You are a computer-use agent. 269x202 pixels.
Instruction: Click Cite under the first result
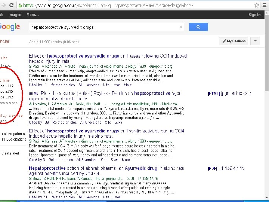106,85
